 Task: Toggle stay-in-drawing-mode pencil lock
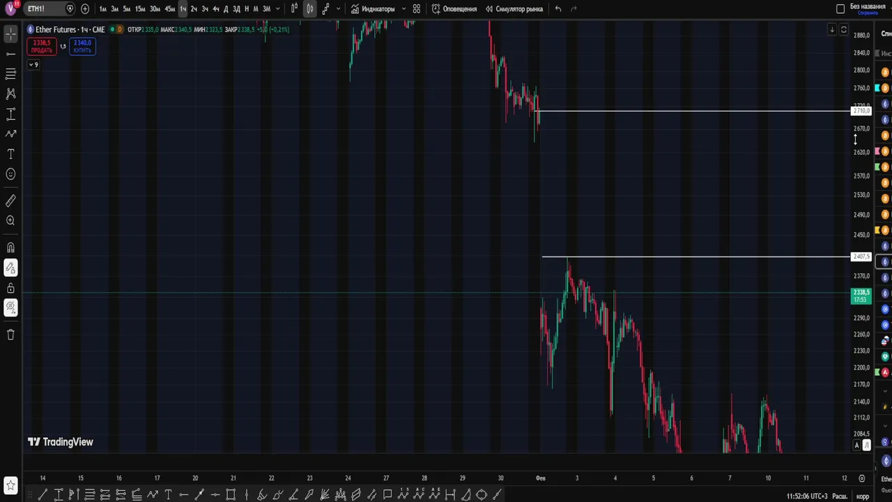[x=10, y=268]
